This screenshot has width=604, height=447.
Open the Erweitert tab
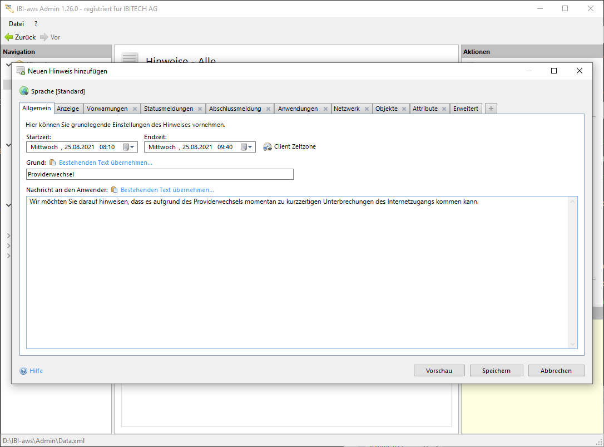466,109
